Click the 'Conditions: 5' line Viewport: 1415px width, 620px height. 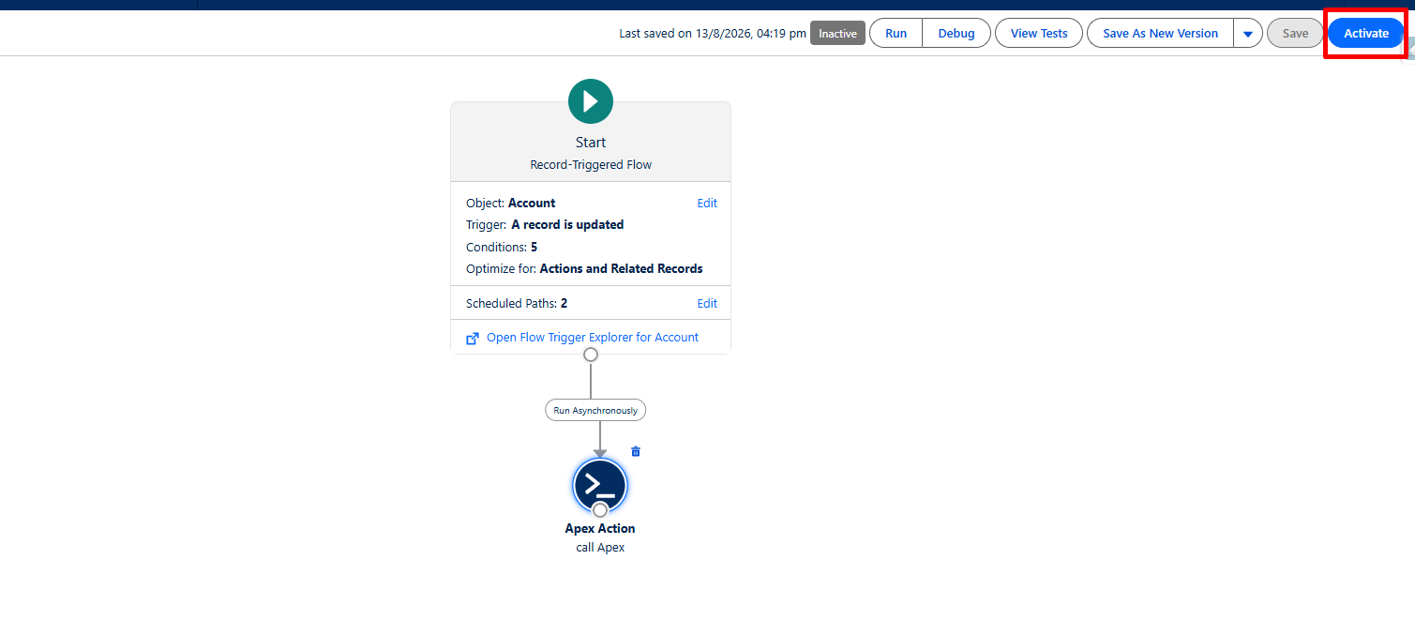tap(502, 248)
